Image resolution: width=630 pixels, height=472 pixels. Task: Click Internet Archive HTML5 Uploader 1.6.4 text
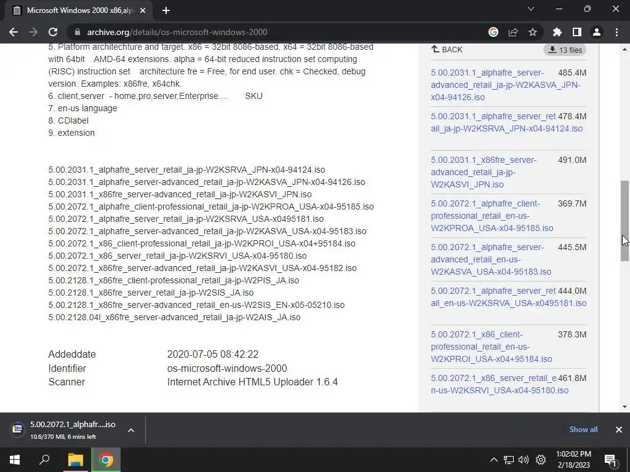click(252, 382)
